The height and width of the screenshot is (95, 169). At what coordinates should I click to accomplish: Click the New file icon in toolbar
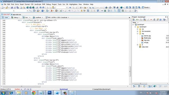(2, 7)
